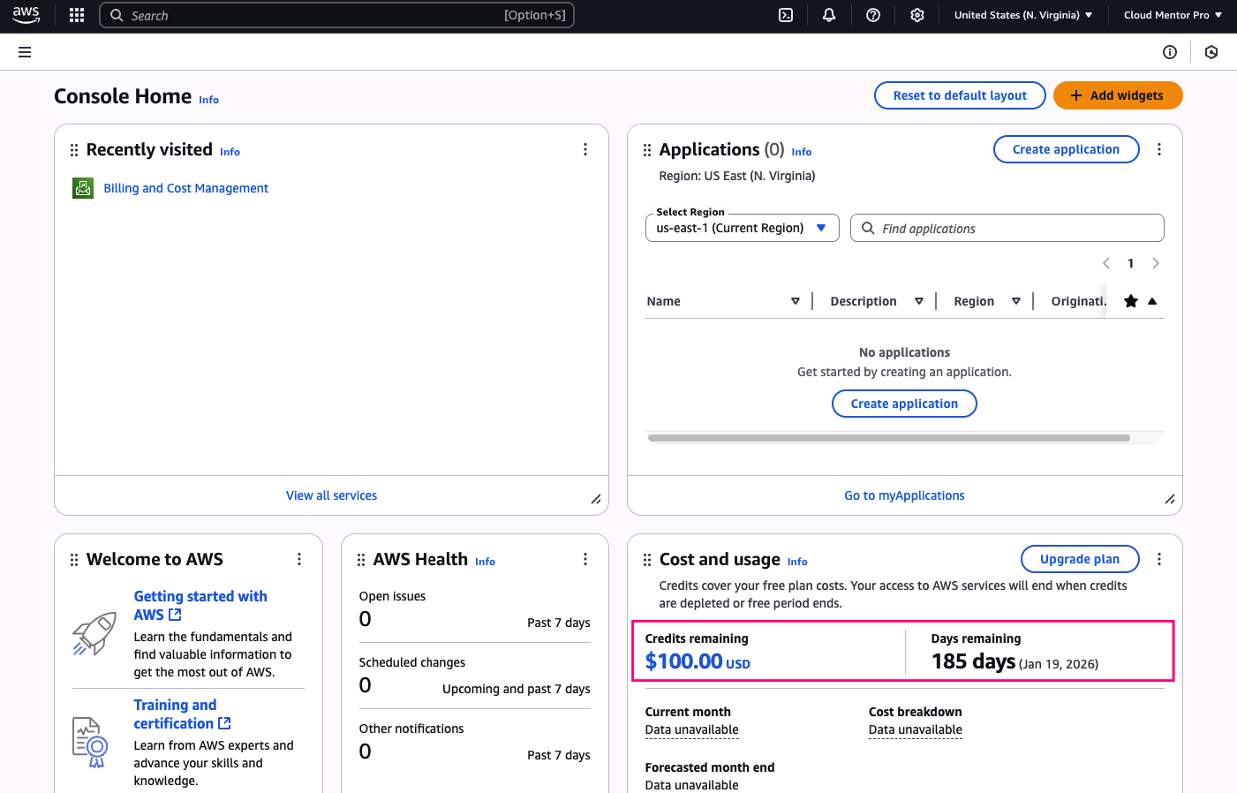Click the Add widgets button
Screen dimensions: 1237x793
pos(1118,95)
